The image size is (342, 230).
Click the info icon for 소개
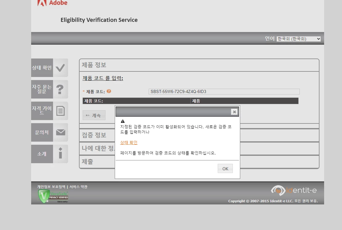[60, 153]
